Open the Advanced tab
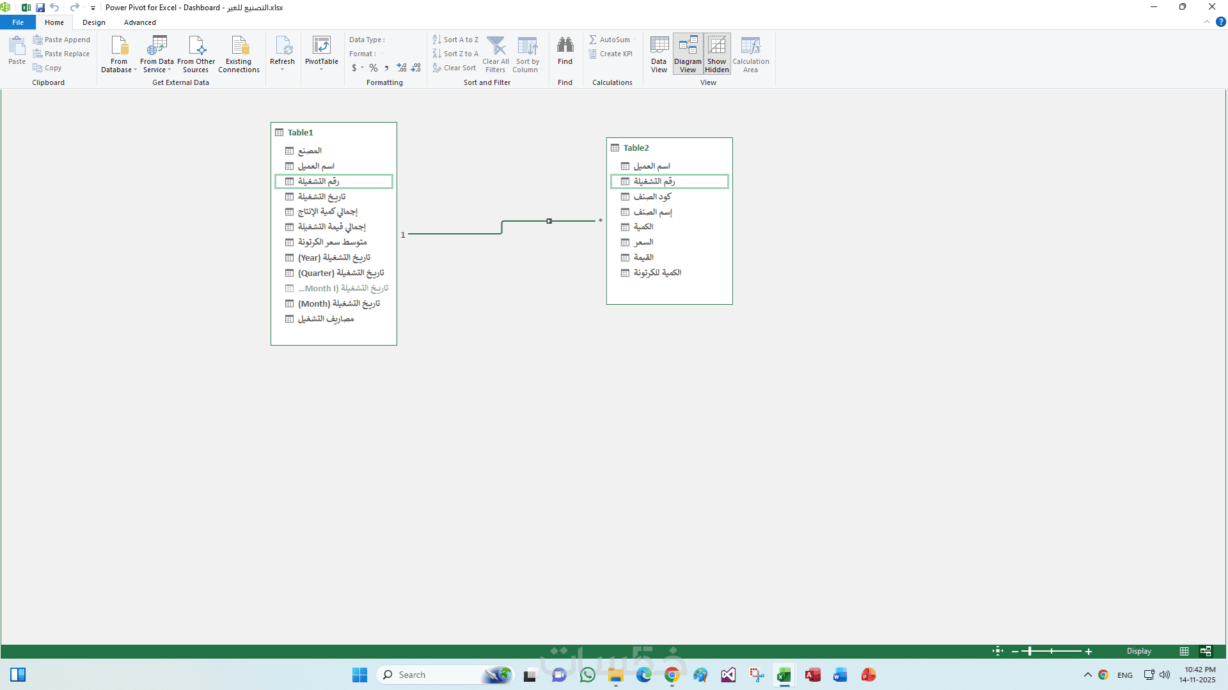The width and height of the screenshot is (1228, 690). coord(139,22)
